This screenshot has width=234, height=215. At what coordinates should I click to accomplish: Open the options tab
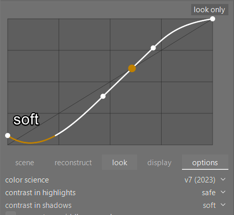tap(205, 163)
